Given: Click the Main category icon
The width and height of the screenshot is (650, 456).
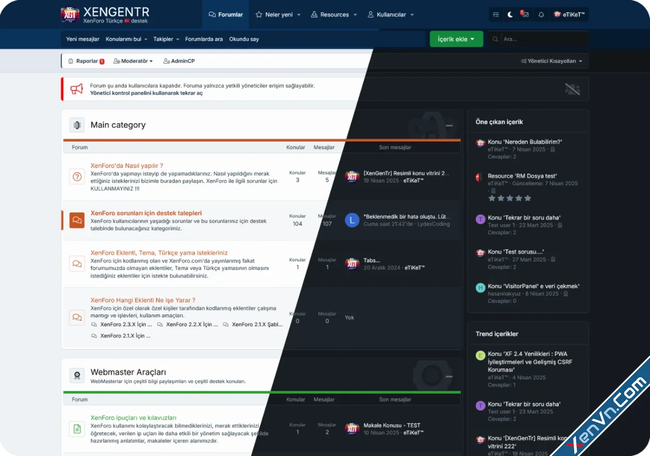Looking at the screenshot, I should [77, 125].
